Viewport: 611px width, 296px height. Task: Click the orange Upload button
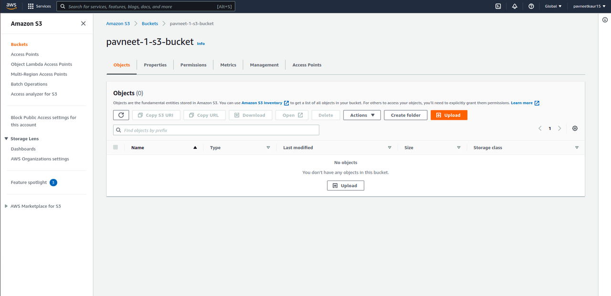pyautogui.click(x=449, y=115)
